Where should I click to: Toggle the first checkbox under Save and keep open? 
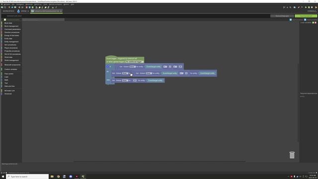pyautogui.click(x=291, y=20)
